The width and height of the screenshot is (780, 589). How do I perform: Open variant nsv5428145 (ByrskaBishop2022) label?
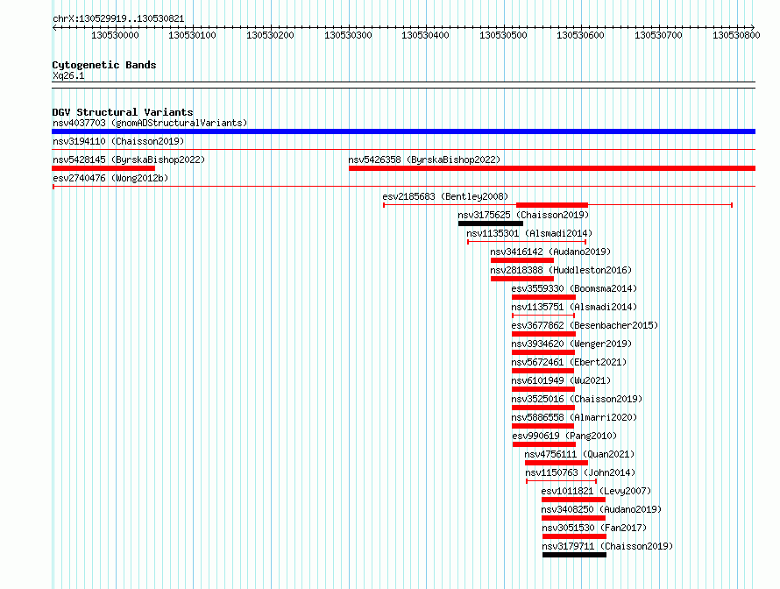(129, 160)
